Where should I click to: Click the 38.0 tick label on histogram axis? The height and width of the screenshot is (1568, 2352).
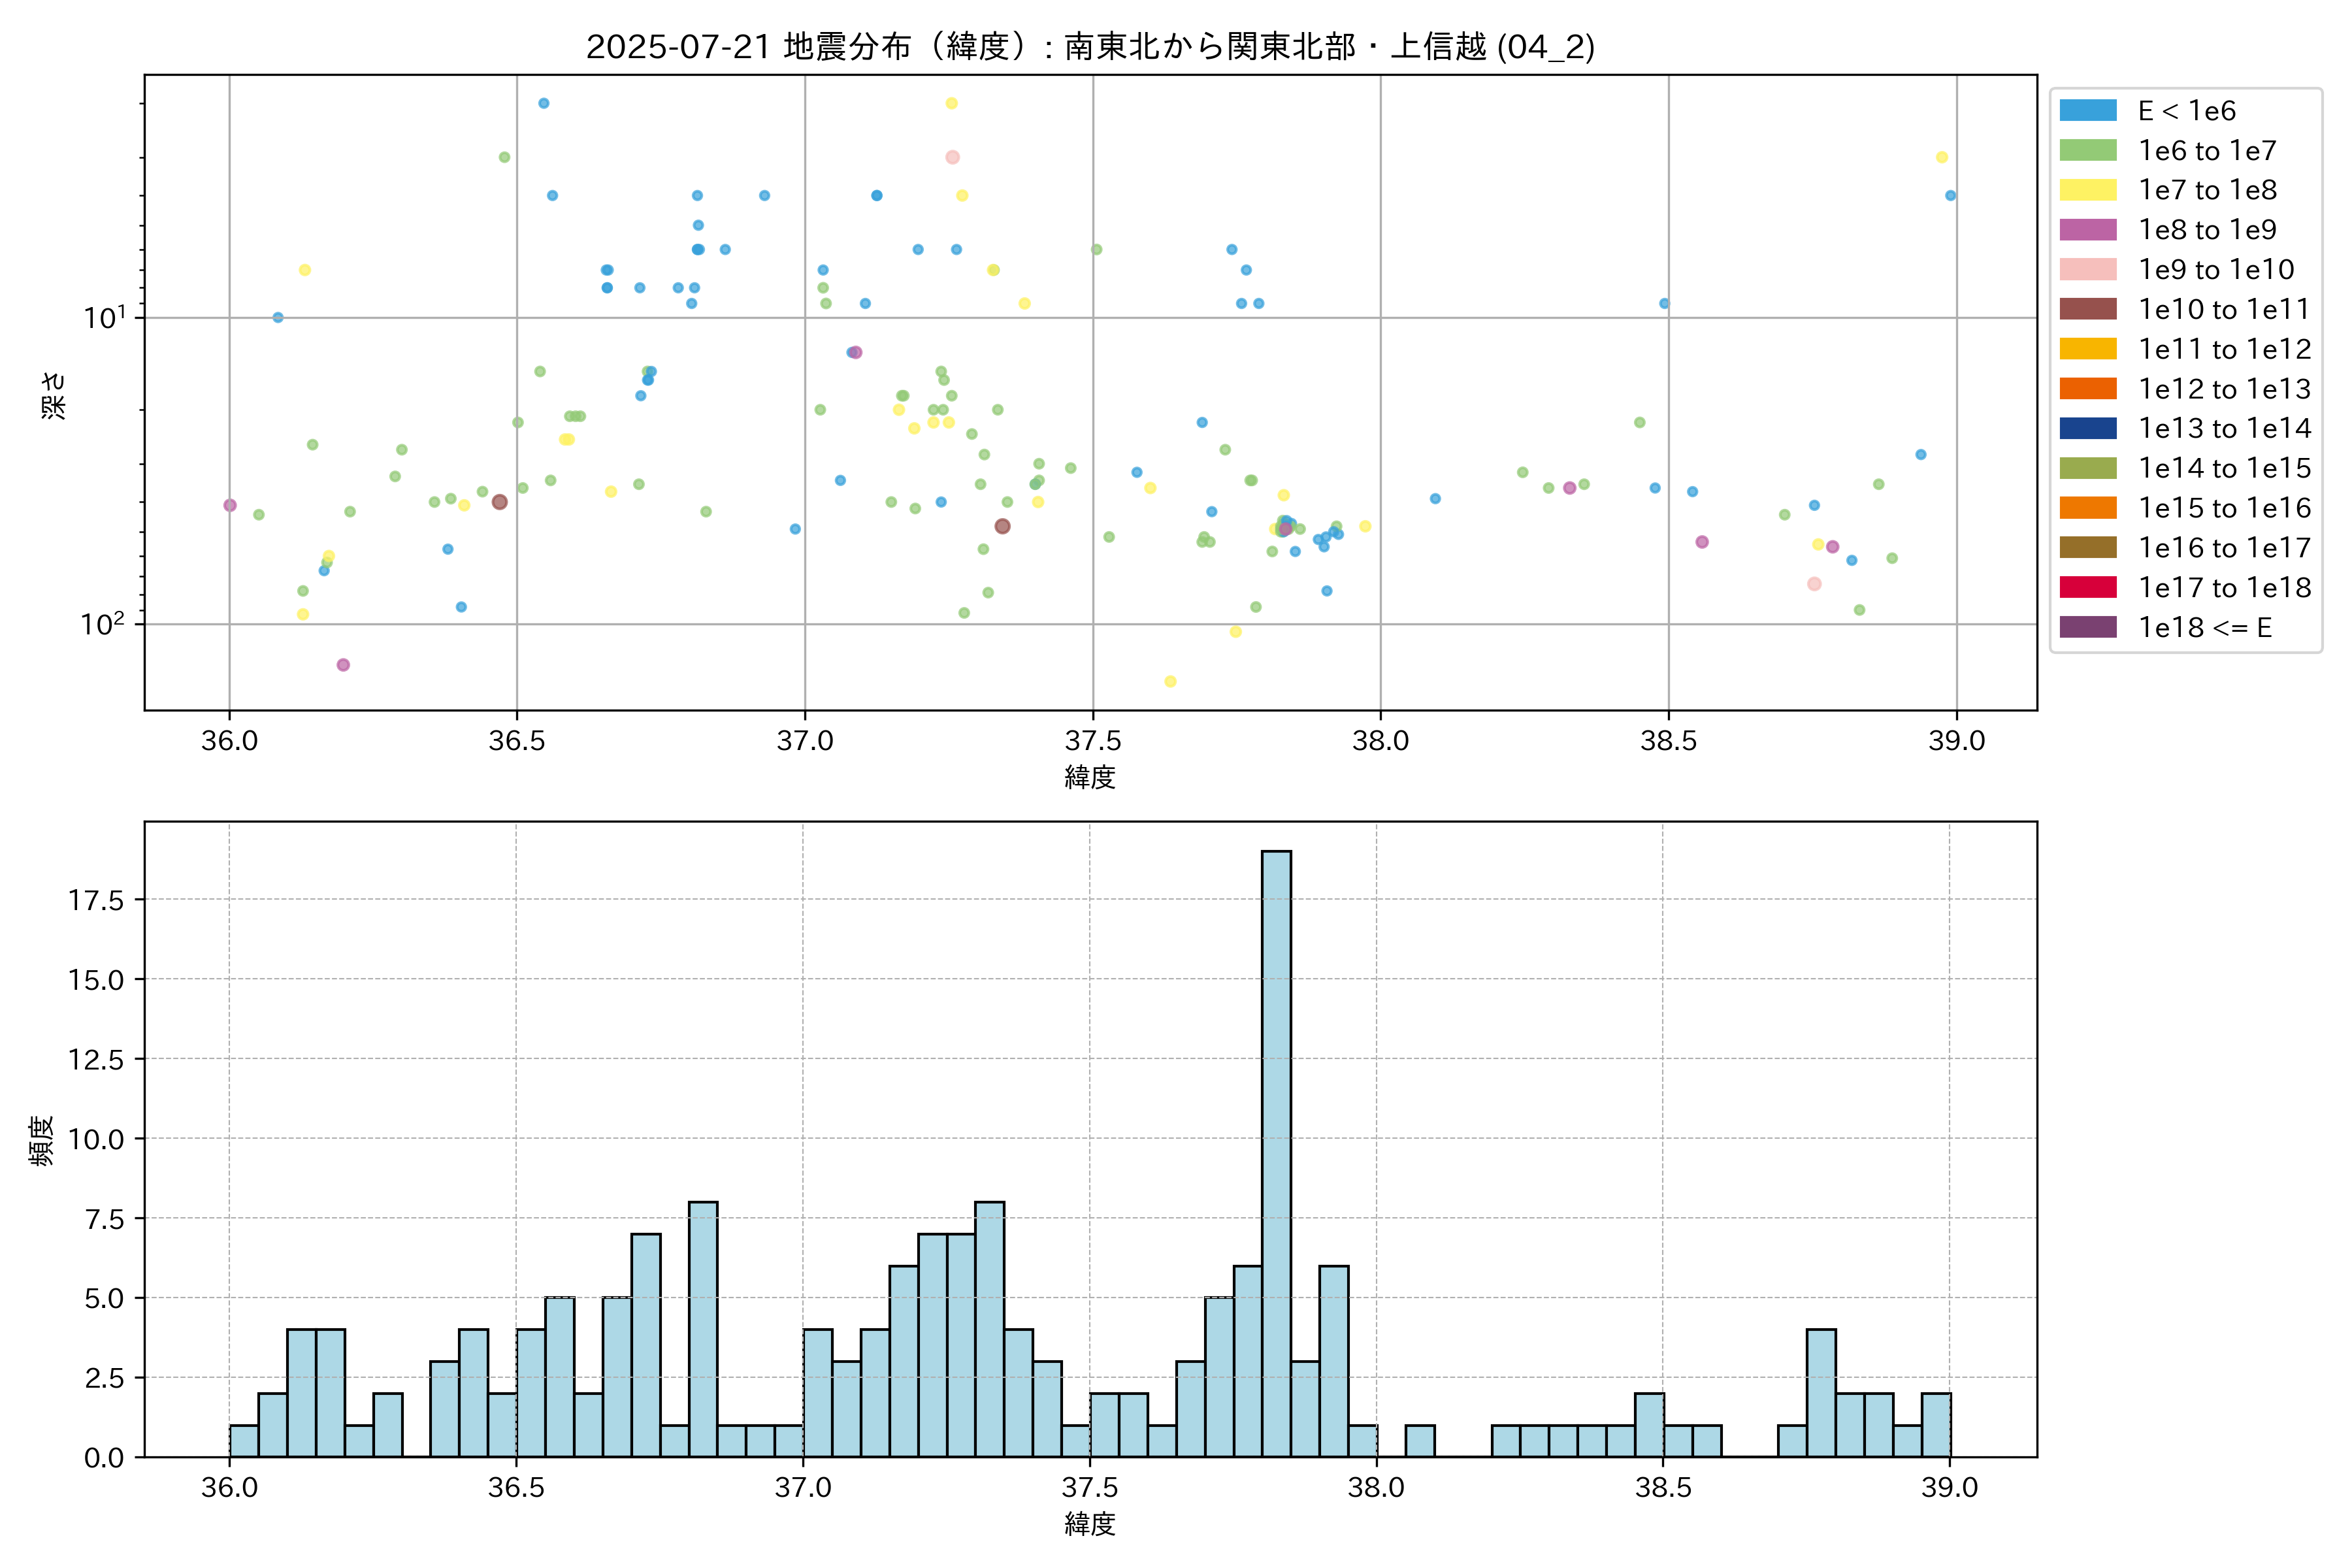pyautogui.click(x=1376, y=1488)
